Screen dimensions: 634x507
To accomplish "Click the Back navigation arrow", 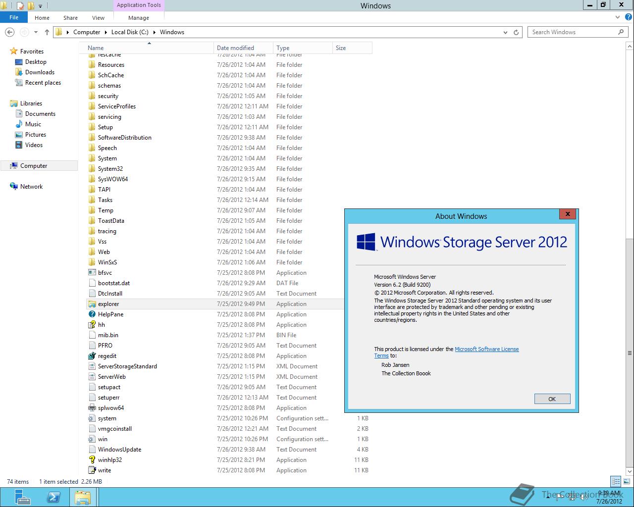I will 9,32.
